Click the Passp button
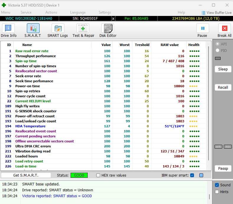 223,169
